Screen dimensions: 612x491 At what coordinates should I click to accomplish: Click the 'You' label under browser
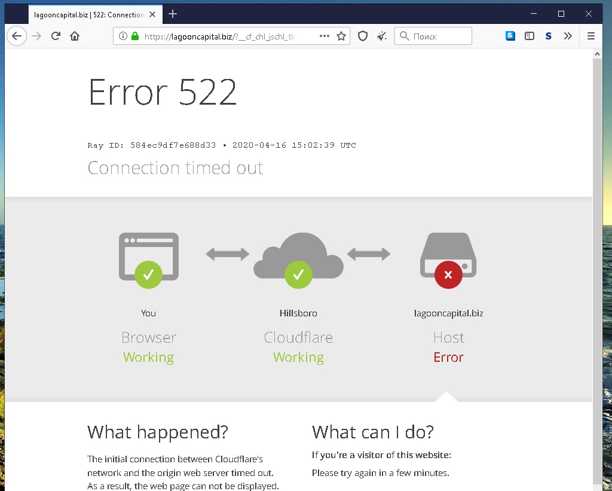148,313
